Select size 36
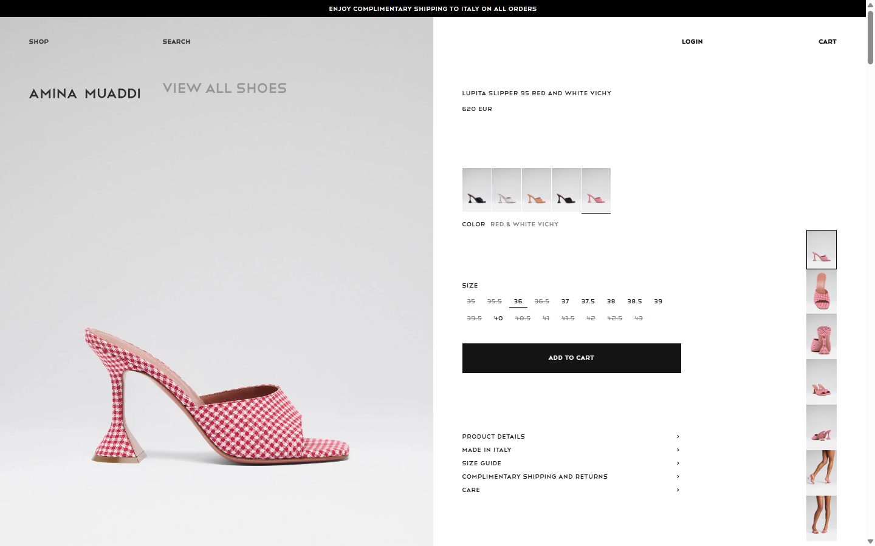875x546 pixels. click(x=518, y=302)
